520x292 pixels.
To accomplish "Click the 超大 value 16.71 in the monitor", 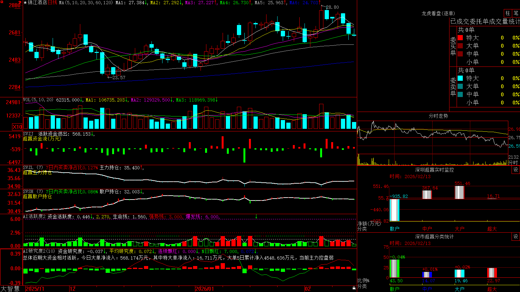I will click(x=493, y=196).
